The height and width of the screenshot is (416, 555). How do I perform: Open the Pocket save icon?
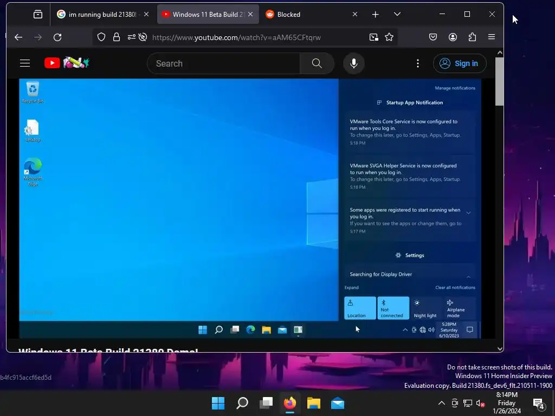pyautogui.click(x=433, y=37)
